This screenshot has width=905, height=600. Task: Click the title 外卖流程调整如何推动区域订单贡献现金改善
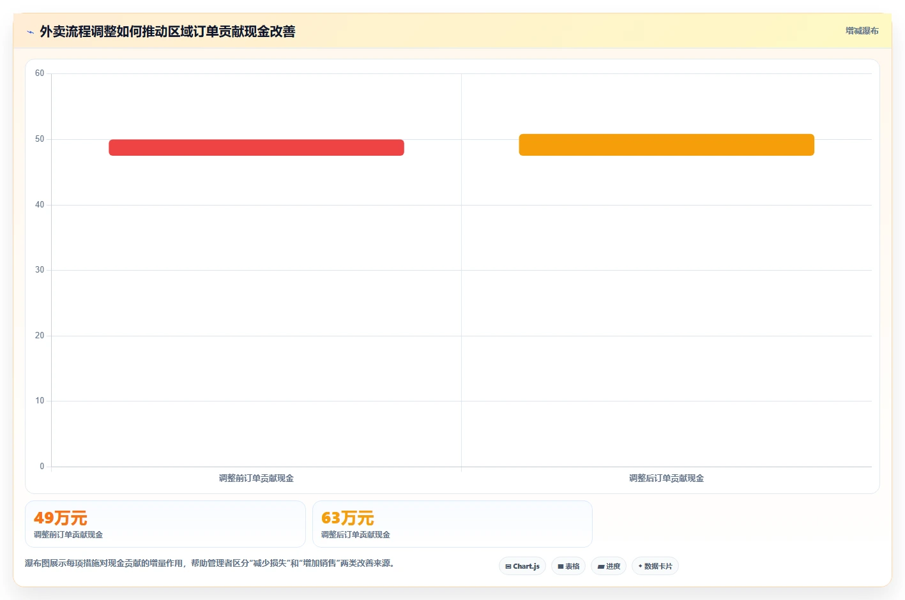coord(167,31)
